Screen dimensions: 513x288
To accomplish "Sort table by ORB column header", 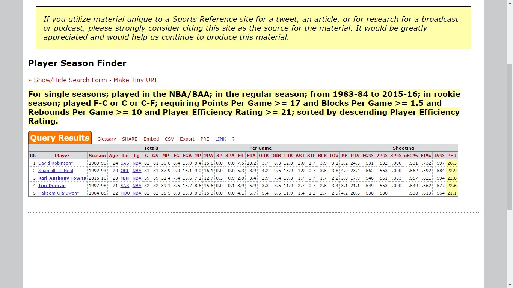I will (x=264, y=156).
